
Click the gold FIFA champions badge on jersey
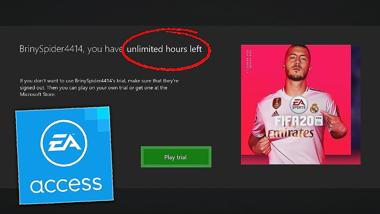(277, 103)
